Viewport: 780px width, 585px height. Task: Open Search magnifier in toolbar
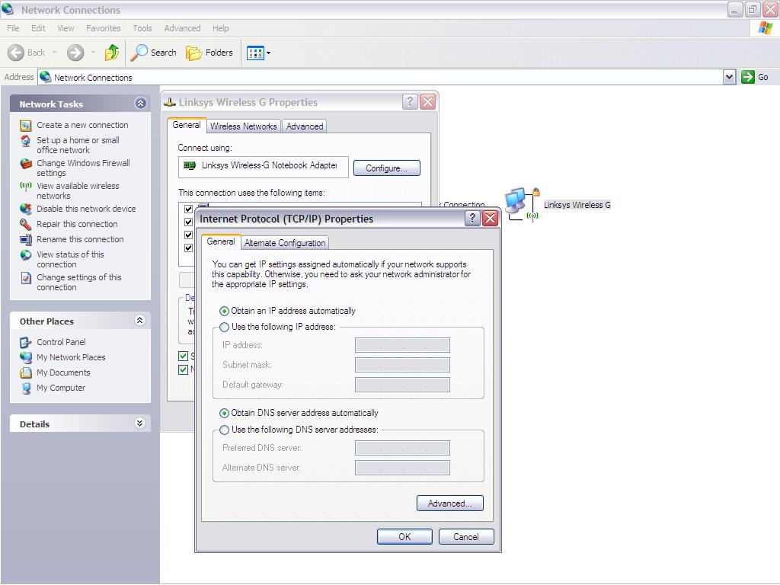pyautogui.click(x=139, y=53)
